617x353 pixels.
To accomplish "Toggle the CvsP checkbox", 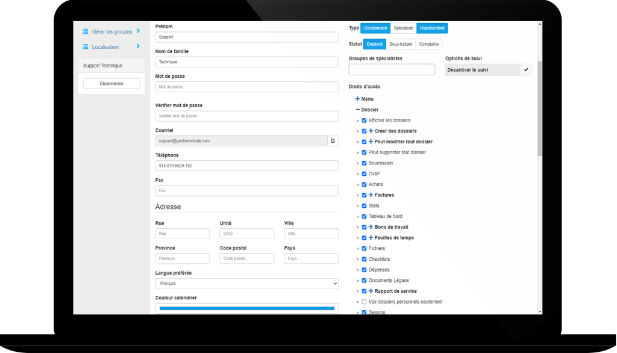I will click(x=364, y=173).
